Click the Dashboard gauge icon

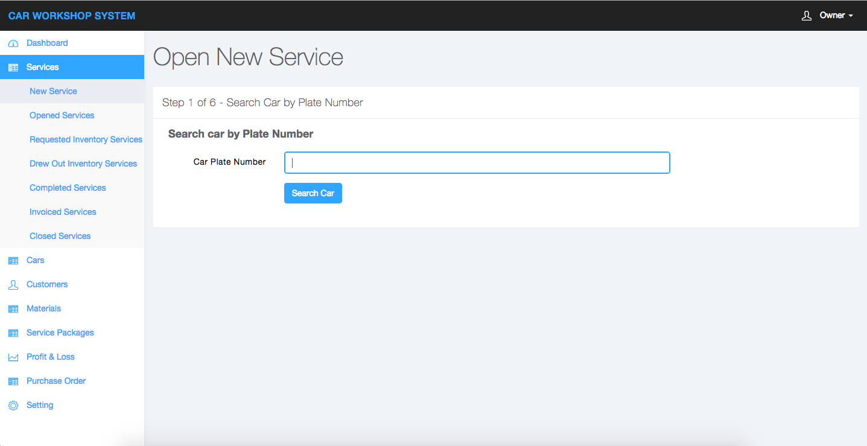pyautogui.click(x=13, y=43)
